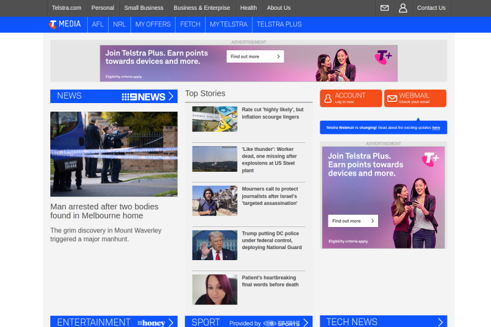
Task: Click woman with red hair thumbnail
Action: pos(215,290)
